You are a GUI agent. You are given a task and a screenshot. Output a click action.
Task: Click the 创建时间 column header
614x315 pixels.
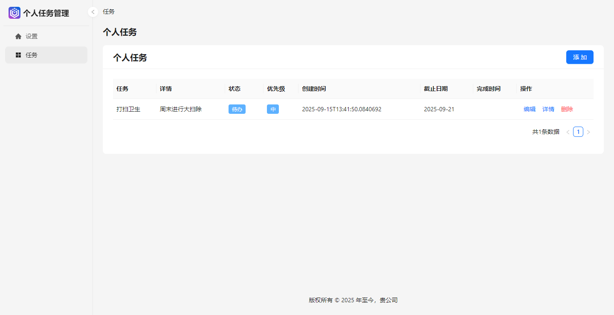coord(314,89)
